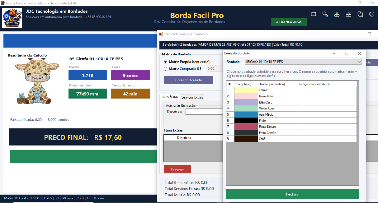
Task: Click the Itens Adicionais window icon
Action: (161, 34)
